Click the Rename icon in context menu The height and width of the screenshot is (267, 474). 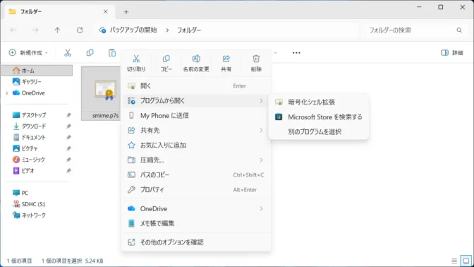click(196, 59)
